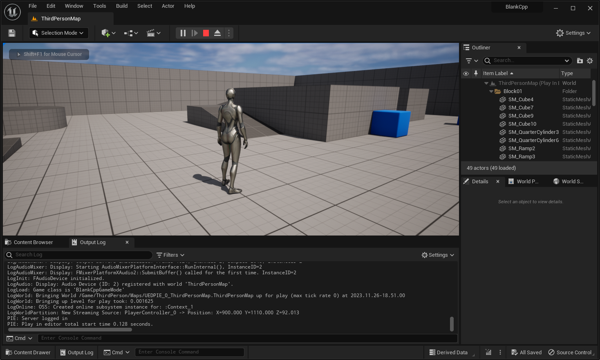
Task: Open the Cmd dropdown in Output Log
Action: point(19,338)
